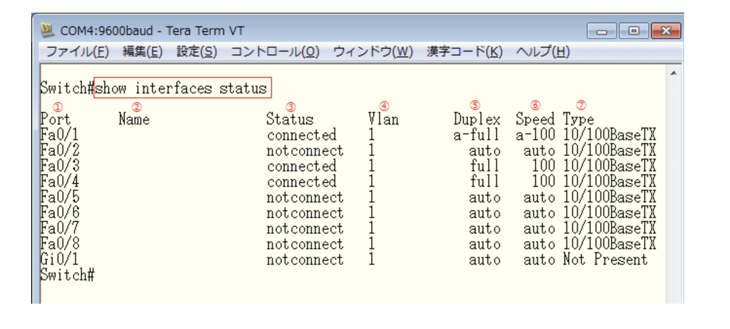Click '100' speed value for Fa0/4
This screenshot has height=329, width=730.
543,182
